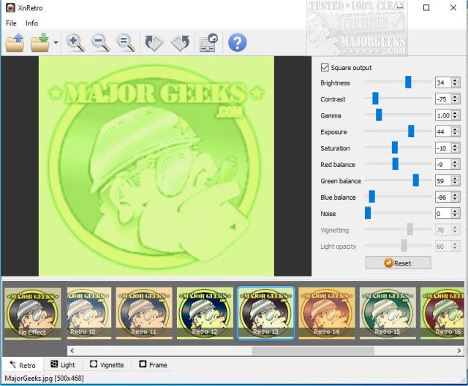Fit zoom with magnifier equals icon
The image size is (468, 386).
pyautogui.click(x=125, y=42)
